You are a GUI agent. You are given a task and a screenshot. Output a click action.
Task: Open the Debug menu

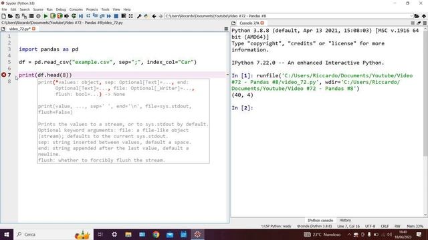click(61, 9)
